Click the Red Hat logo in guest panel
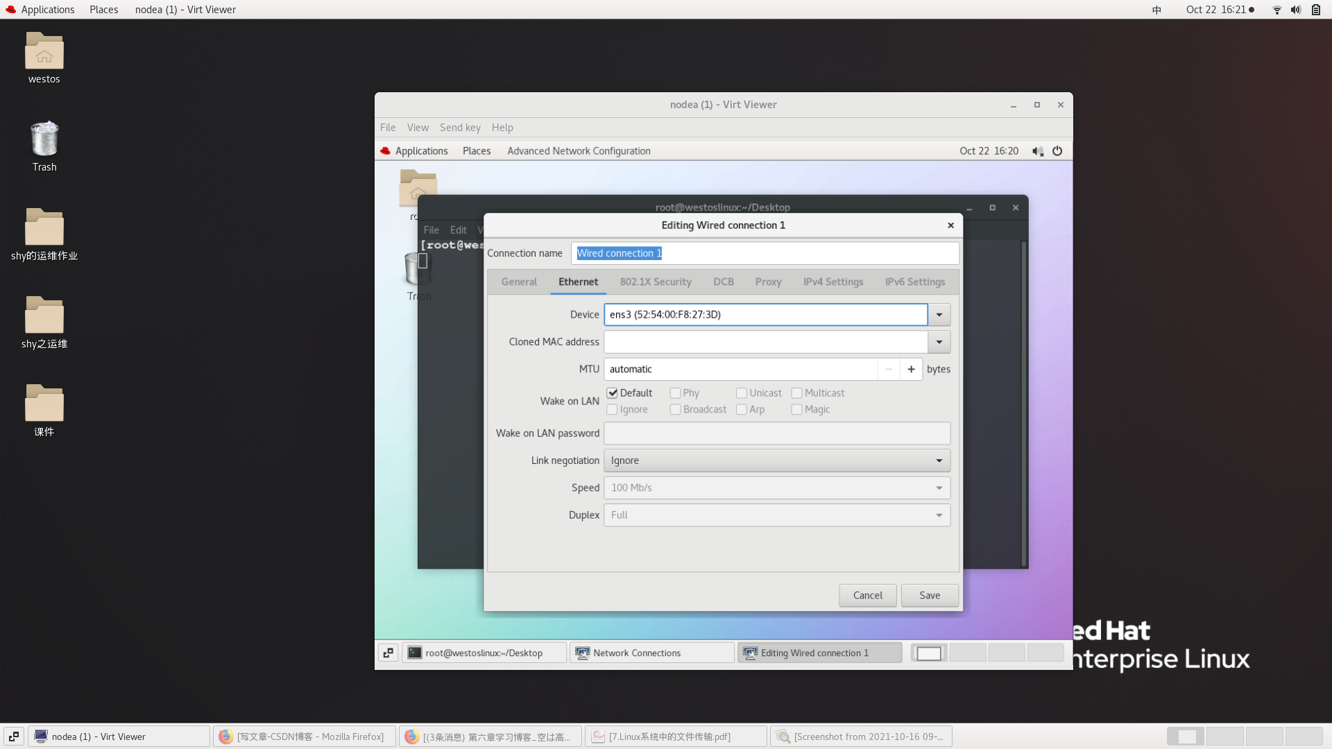 (x=386, y=151)
